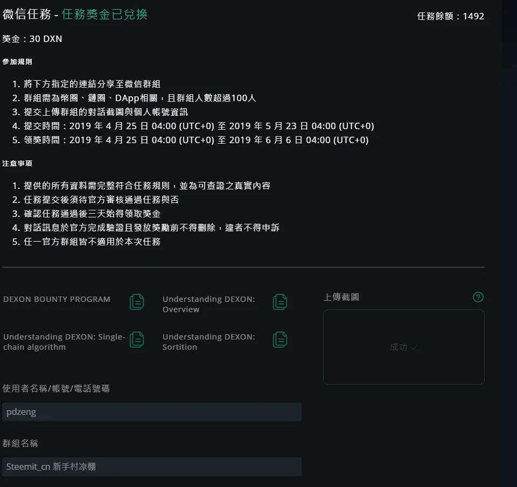517x487 pixels.
Task: Click the group name field Steemit_cn 新手村凉棚
Action: (x=152, y=467)
